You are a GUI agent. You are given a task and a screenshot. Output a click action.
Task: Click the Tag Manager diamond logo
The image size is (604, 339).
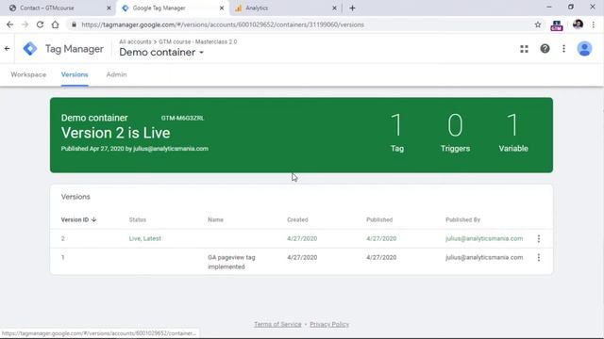coord(30,49)
